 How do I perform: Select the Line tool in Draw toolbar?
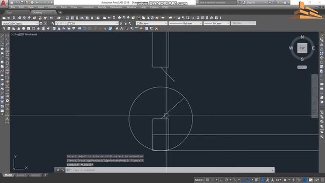coord(2,36)
